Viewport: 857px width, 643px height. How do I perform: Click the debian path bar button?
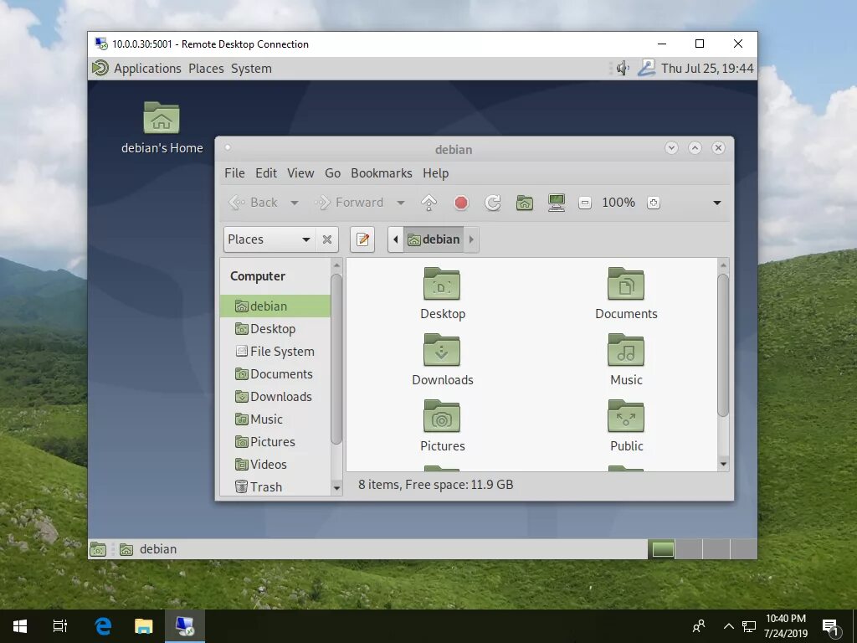point(434,239)
